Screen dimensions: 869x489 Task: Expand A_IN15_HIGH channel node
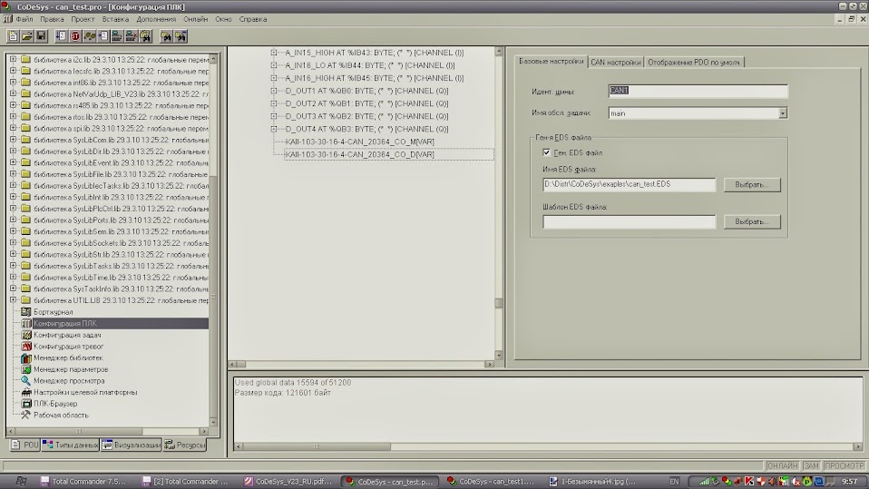pos(274,53)
